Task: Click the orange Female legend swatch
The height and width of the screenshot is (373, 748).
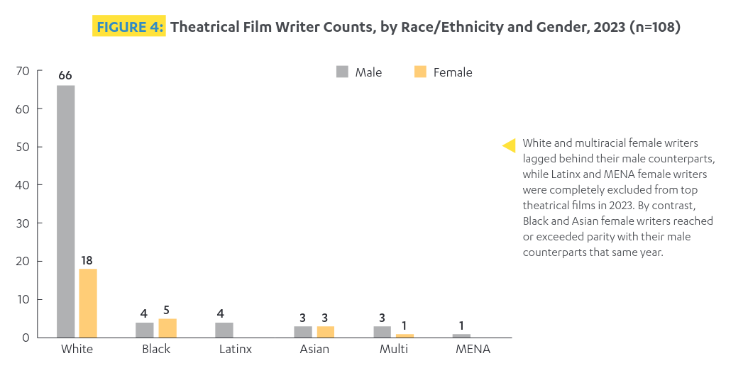Action: [420, 72]
